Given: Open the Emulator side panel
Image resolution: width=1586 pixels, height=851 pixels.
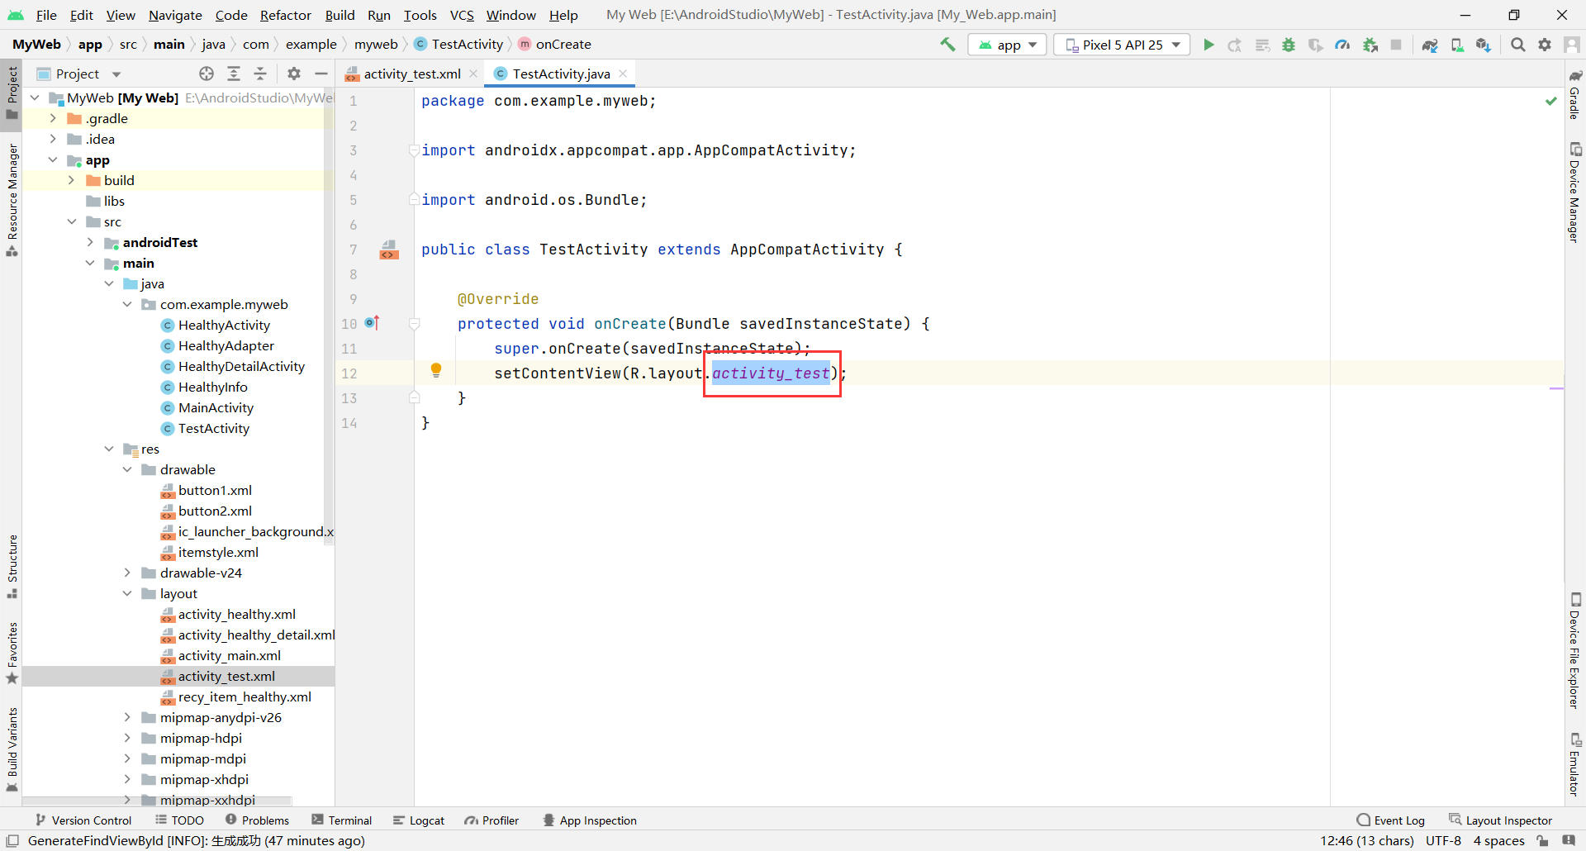Looking at the screenshot, I should point(1574,764).
